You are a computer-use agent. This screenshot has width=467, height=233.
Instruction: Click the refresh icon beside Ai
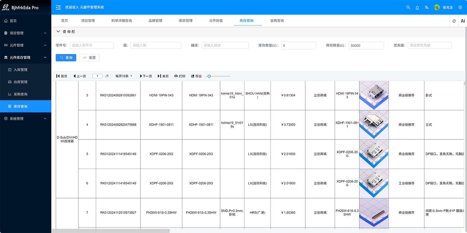tap(454, 21)
